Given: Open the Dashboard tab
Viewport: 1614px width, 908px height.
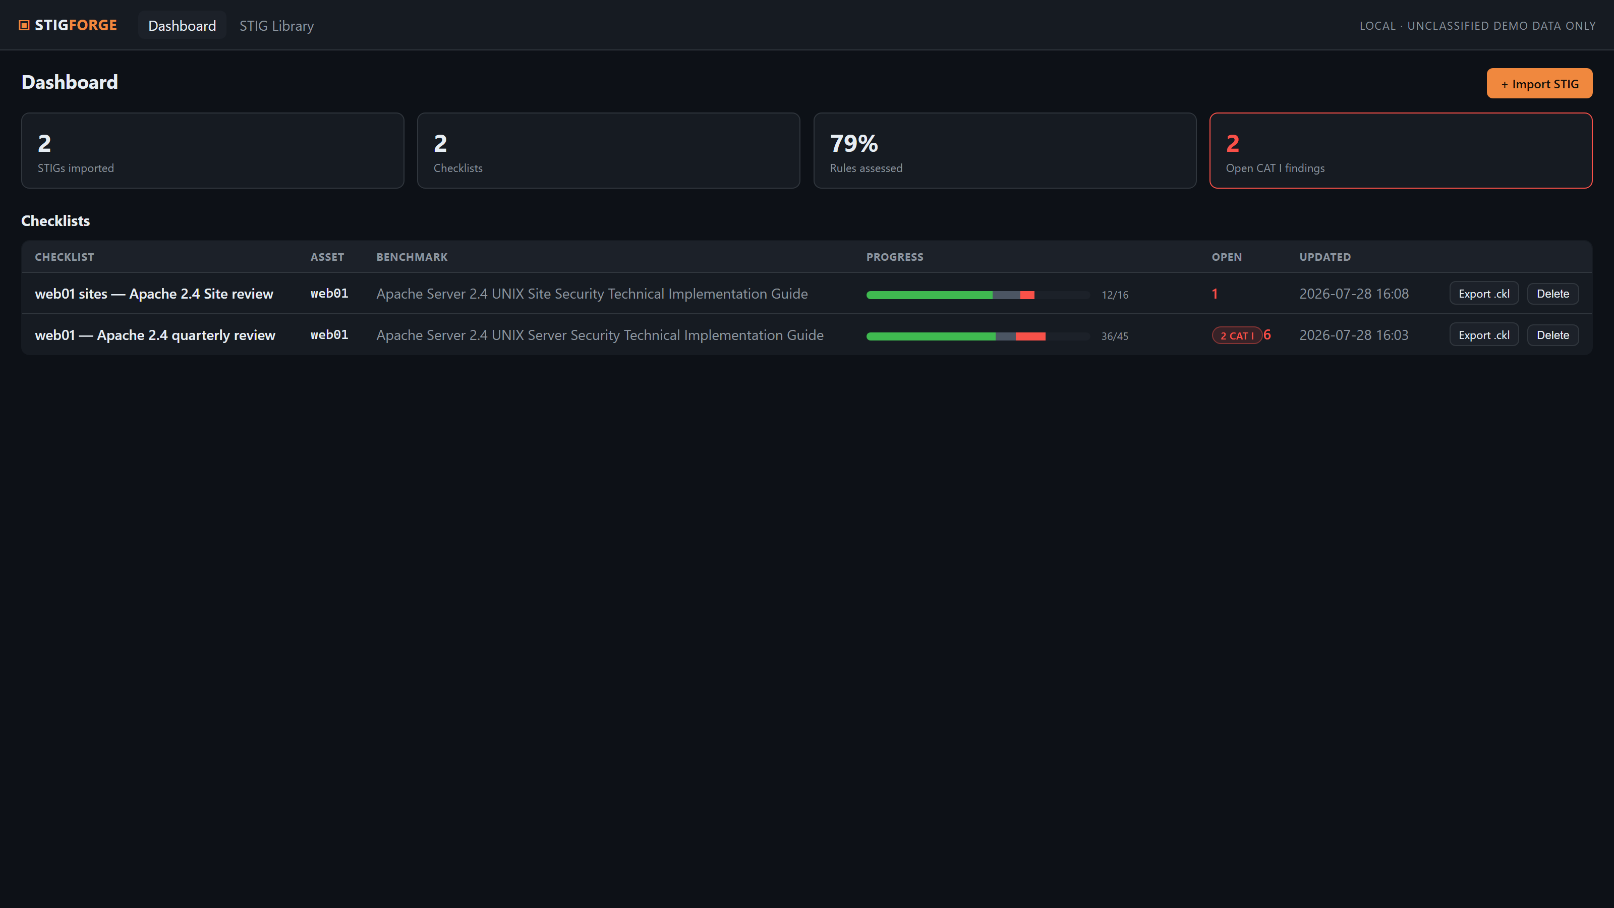Looking at the screenshot, I should coord(182,26).
